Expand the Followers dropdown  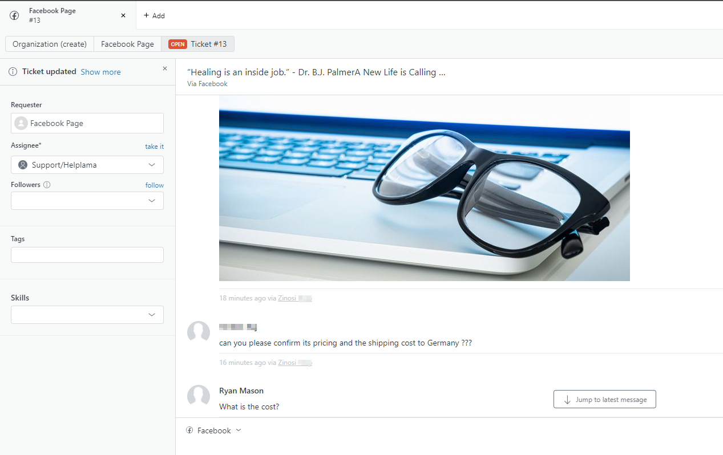point(87,201)
